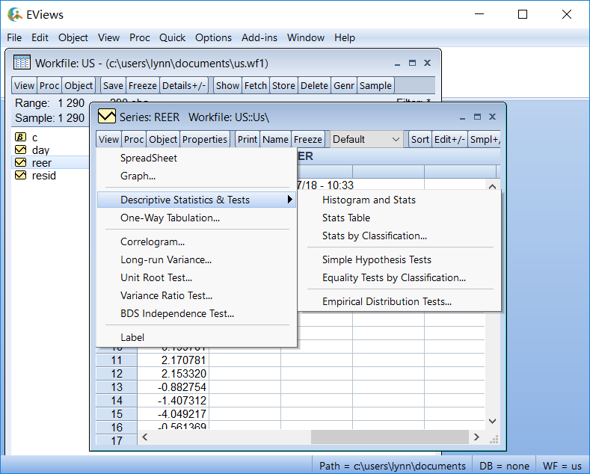Choose Long-run Variance... menu entry
The width and height of the screenshot is (590, 474).
pos(197,259)
